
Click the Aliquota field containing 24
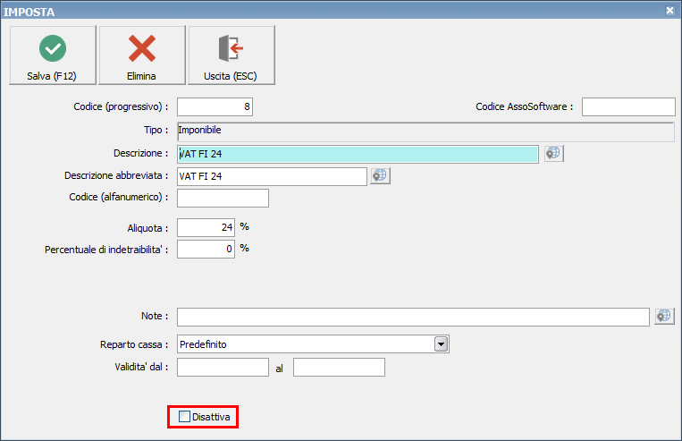coord(206,228)
